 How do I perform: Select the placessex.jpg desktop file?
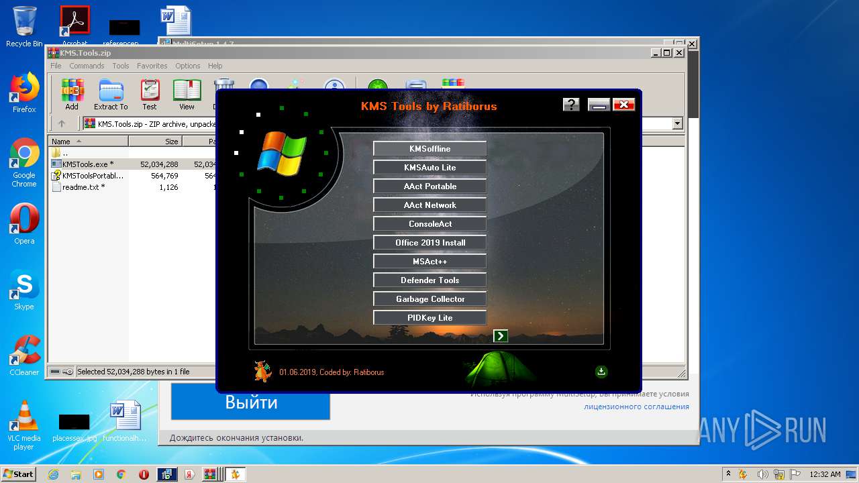(x=74, y=427)
